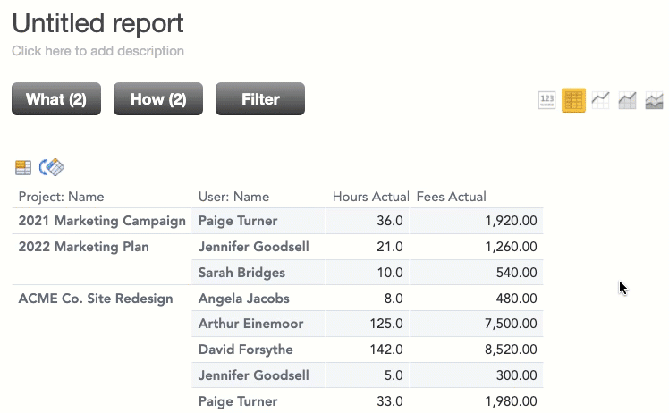Click the Project: Name column header
The width and height of the screenshot is (669, 413).
[x=61, y=197]
